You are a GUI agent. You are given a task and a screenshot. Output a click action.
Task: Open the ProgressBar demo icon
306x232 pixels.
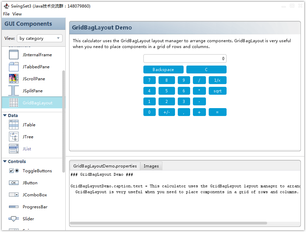(x=14, y=207)
